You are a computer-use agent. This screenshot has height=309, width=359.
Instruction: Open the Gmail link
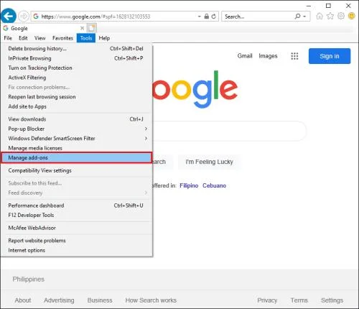pyautogui.click(x=245, y=56)
